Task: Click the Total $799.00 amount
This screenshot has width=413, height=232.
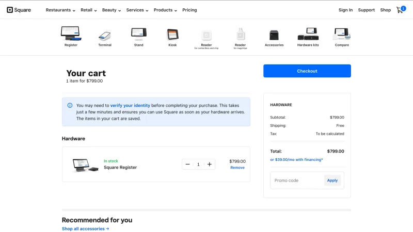Action: [336, 151]
